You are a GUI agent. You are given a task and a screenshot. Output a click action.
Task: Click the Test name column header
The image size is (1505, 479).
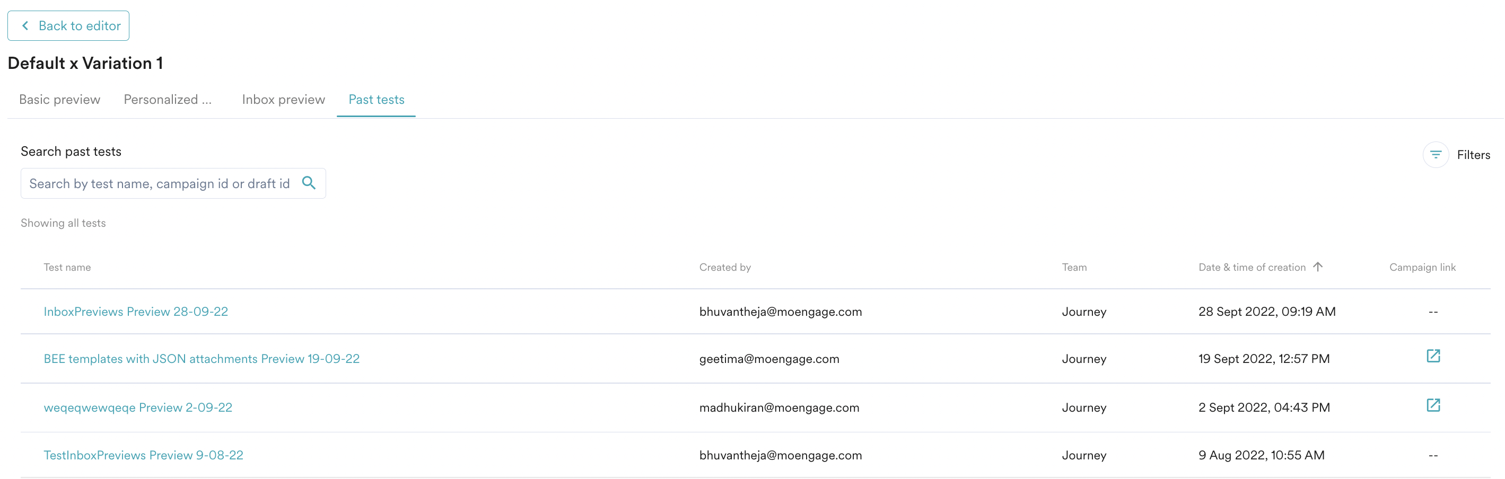tap(67, 267)
